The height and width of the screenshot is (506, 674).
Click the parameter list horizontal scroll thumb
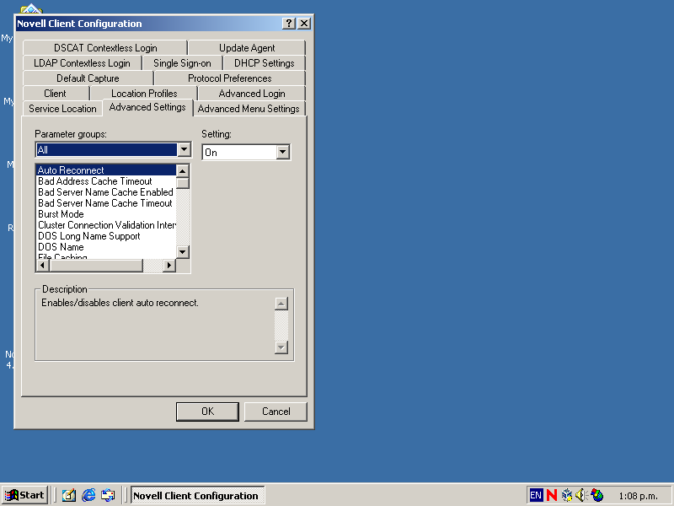pyautogui.click(x=96, y=266)
